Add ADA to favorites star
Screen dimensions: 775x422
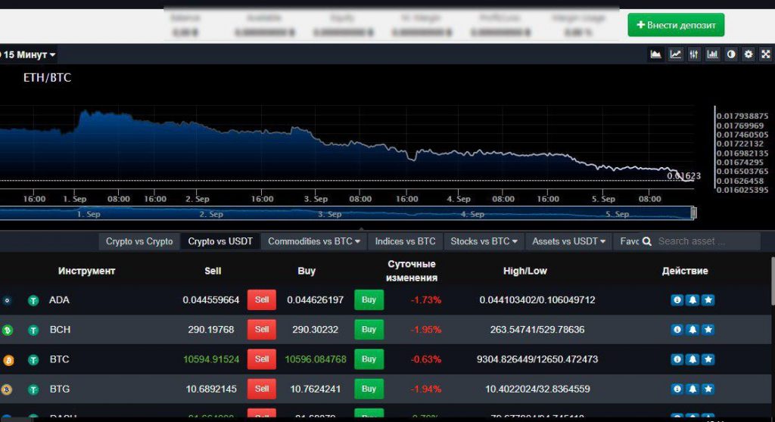[x=708, y=300]
